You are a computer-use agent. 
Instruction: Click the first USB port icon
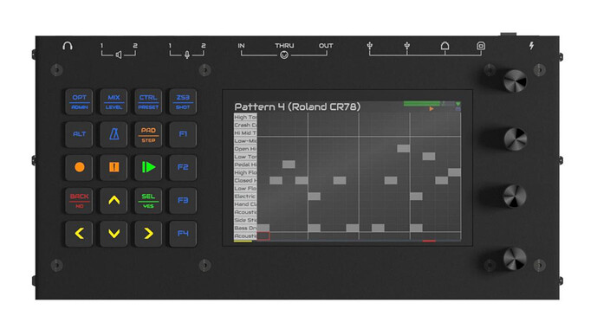click(x=369, y=46)
